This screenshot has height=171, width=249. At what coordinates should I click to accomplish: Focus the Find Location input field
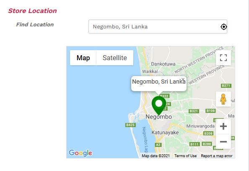click(158, 27)
